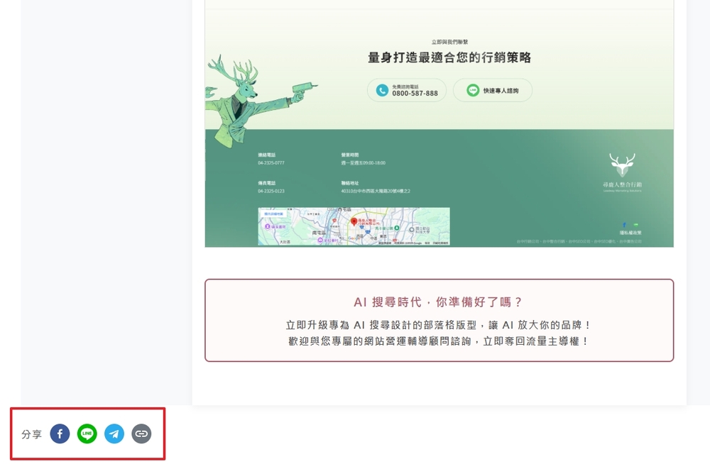The height and width of the screenshot is (464, 710).
Task: Click the AI 搜尋時代 callout heading
Action: [x=439, y=302]
